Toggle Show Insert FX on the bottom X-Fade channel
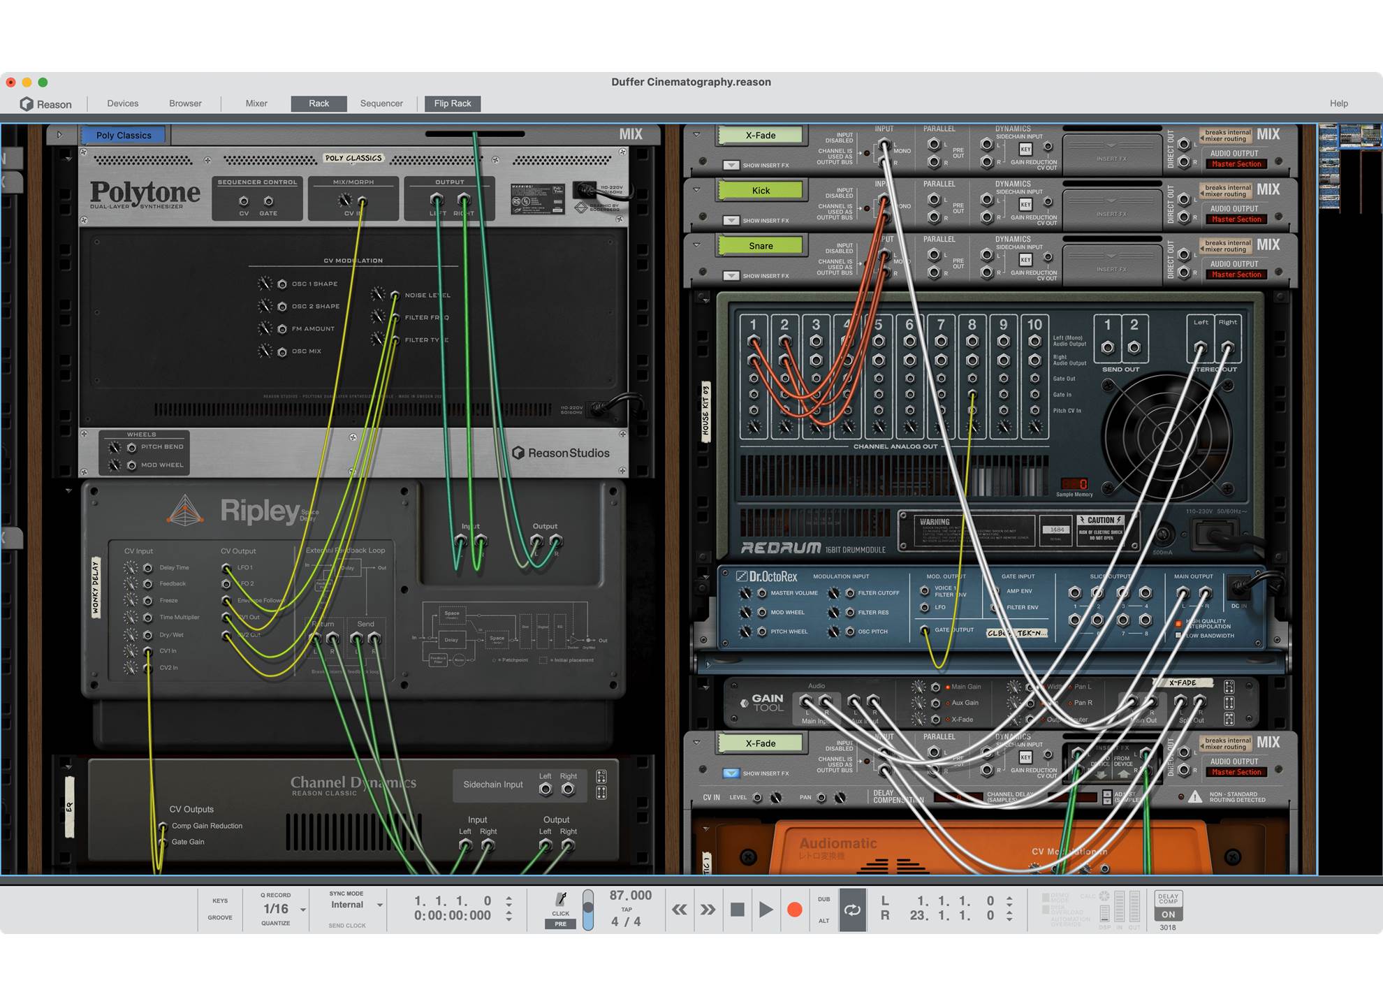This screenshot has width=1383, height=1006. point(731,773)
